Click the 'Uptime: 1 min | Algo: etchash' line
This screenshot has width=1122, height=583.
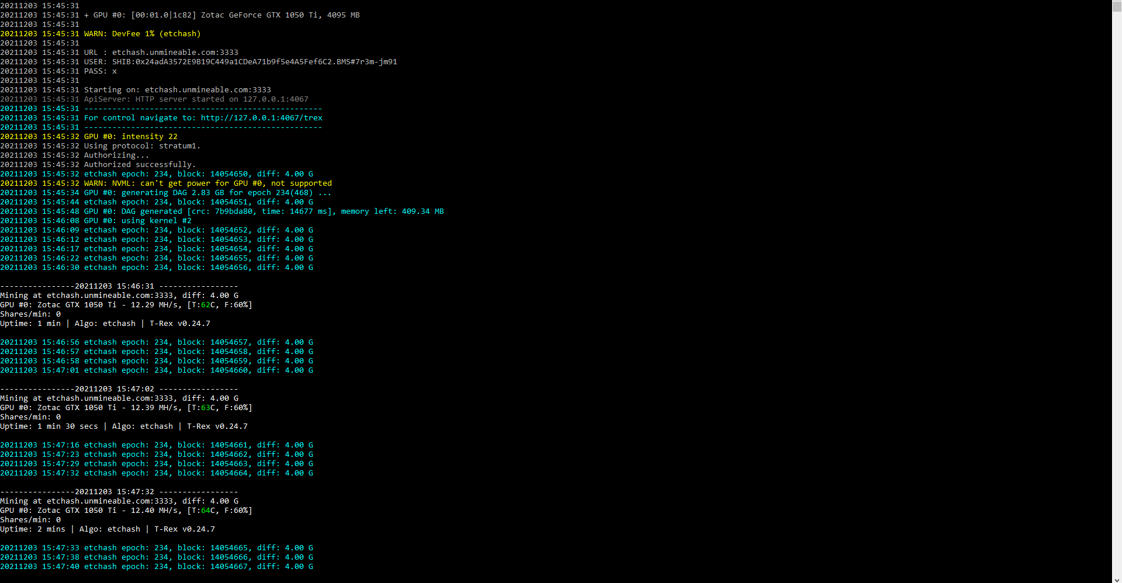105,324
